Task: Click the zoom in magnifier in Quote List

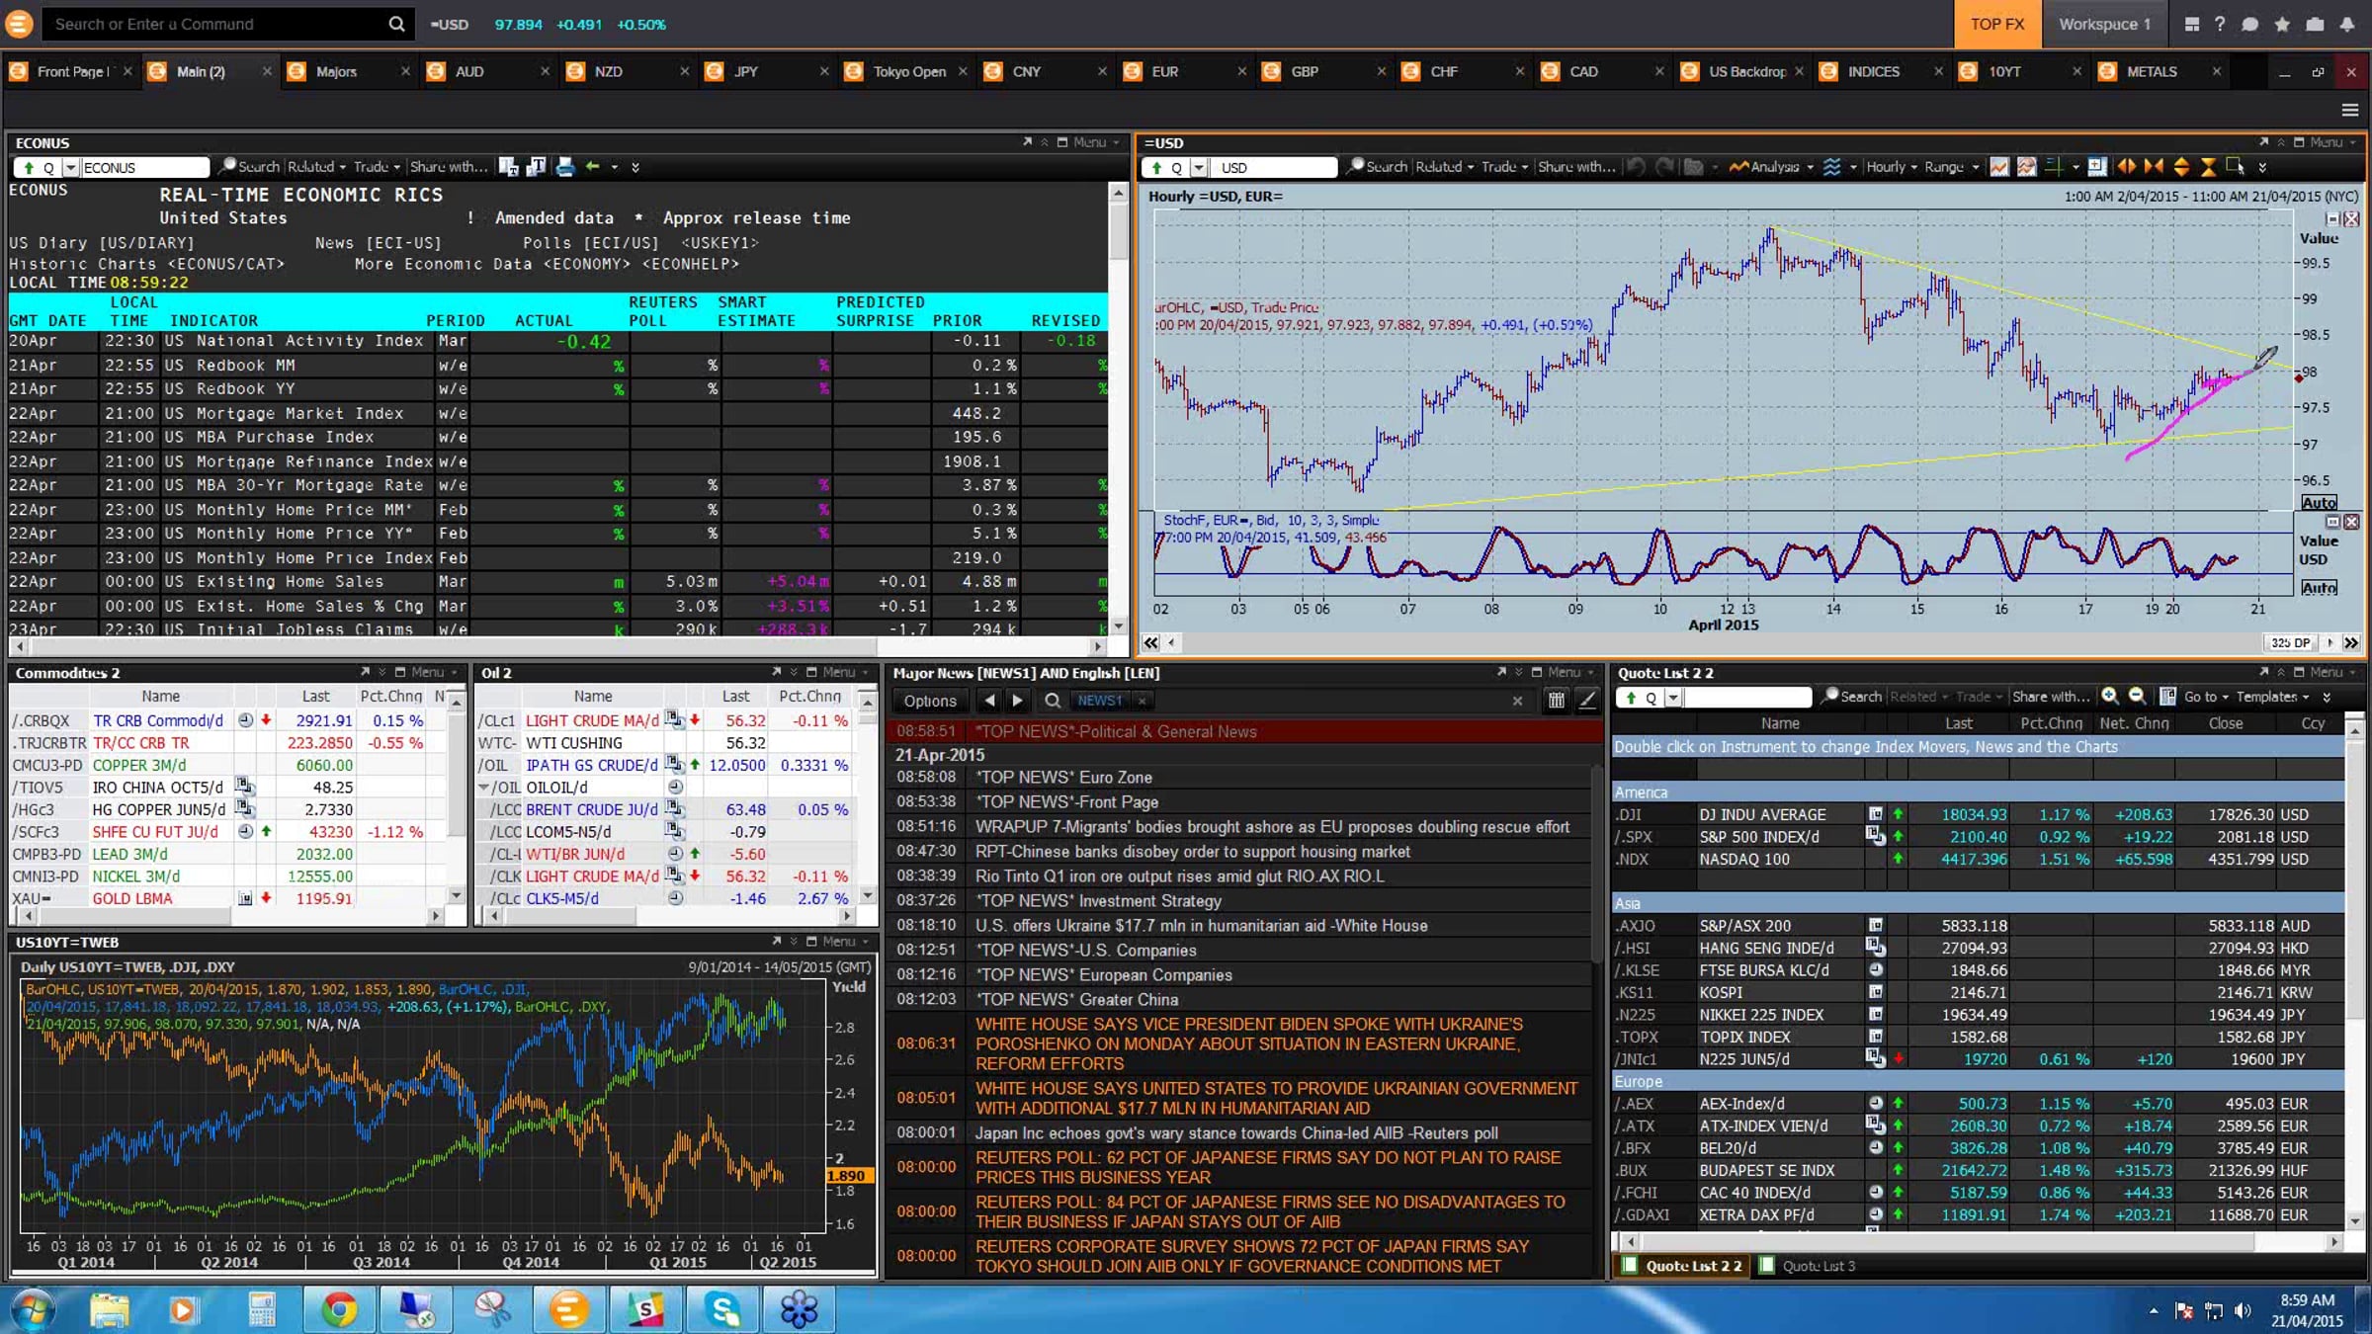Action: 2109,697
